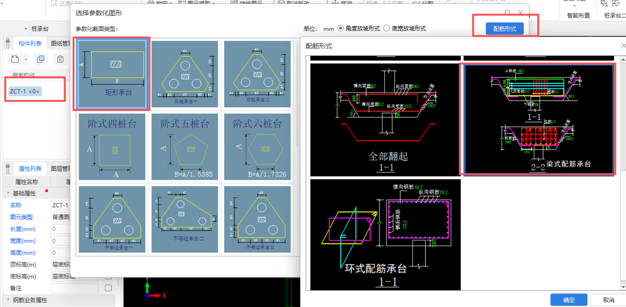626x307 pixels.
Task: Click the 桩承台二 ribbon button
Action: tap(615, 16)
